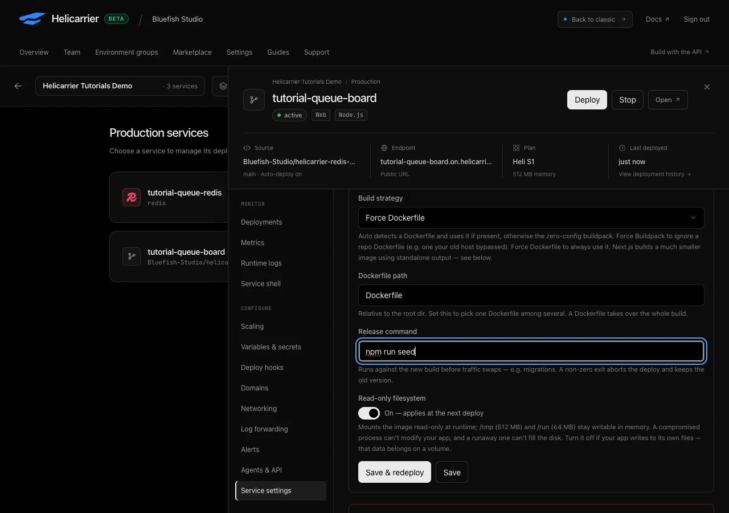Open Deployments in the sidebar

(x=281, y=222)
